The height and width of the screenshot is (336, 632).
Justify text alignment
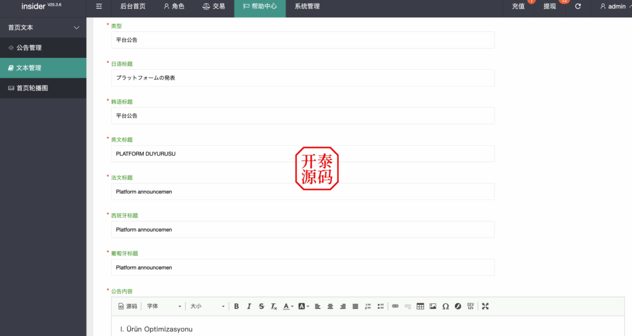pos(355,306)
